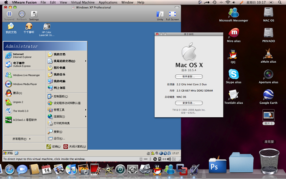Open the Virtual Machine menu
Image resolution: width=286 pixels, height=179 pixels.
[83, 3]
